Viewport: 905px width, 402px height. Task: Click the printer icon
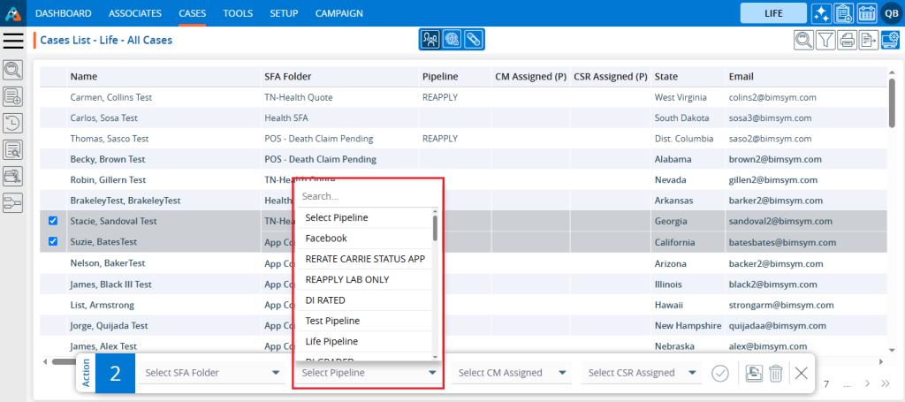847,40
